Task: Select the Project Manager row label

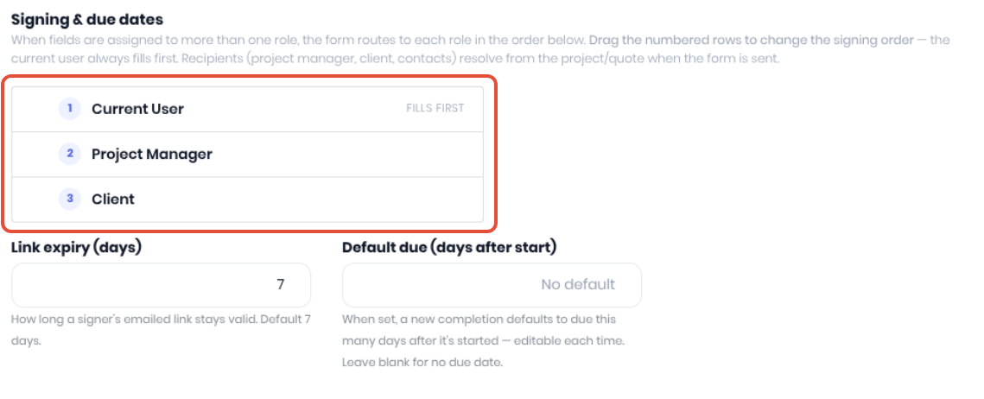Action: tap(152, 154)
